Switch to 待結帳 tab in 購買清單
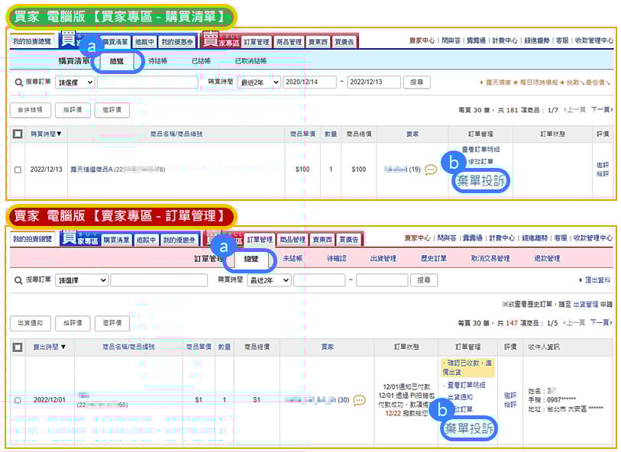The width and height of the screenshot is (621, 452). click(x=158, y=61)
